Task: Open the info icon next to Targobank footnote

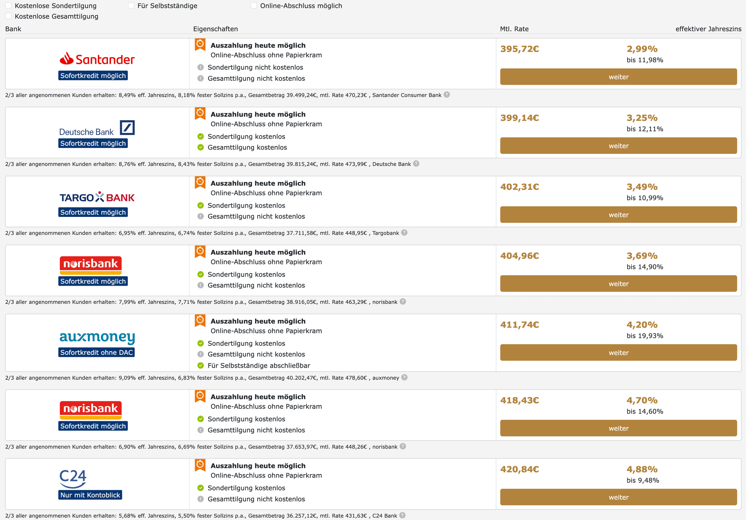Action: (x=404, y=233)
